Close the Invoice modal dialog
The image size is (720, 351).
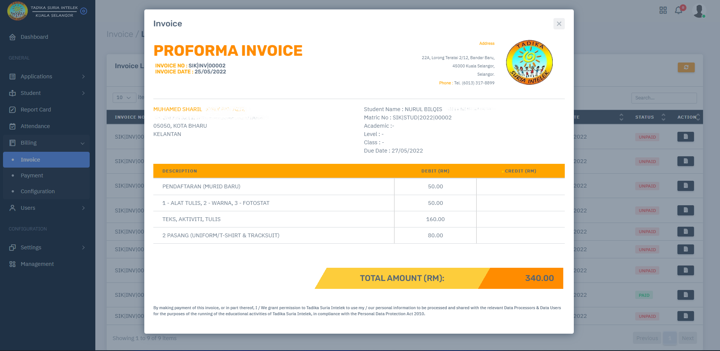click(559, 24)
